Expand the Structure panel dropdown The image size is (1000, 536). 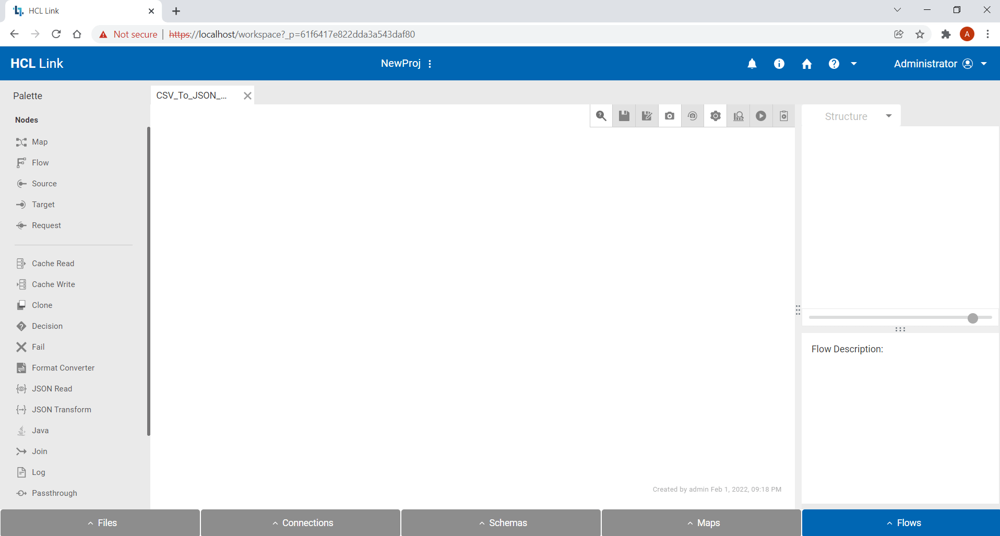pos(889,116)
